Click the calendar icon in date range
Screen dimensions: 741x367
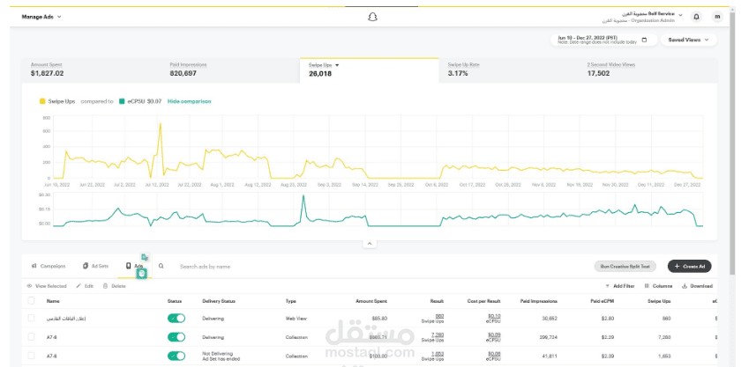click(x=644, y=40)
